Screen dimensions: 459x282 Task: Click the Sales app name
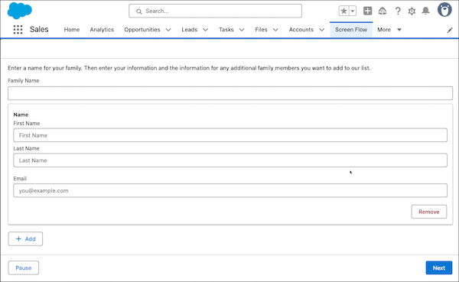pos(39,29)
